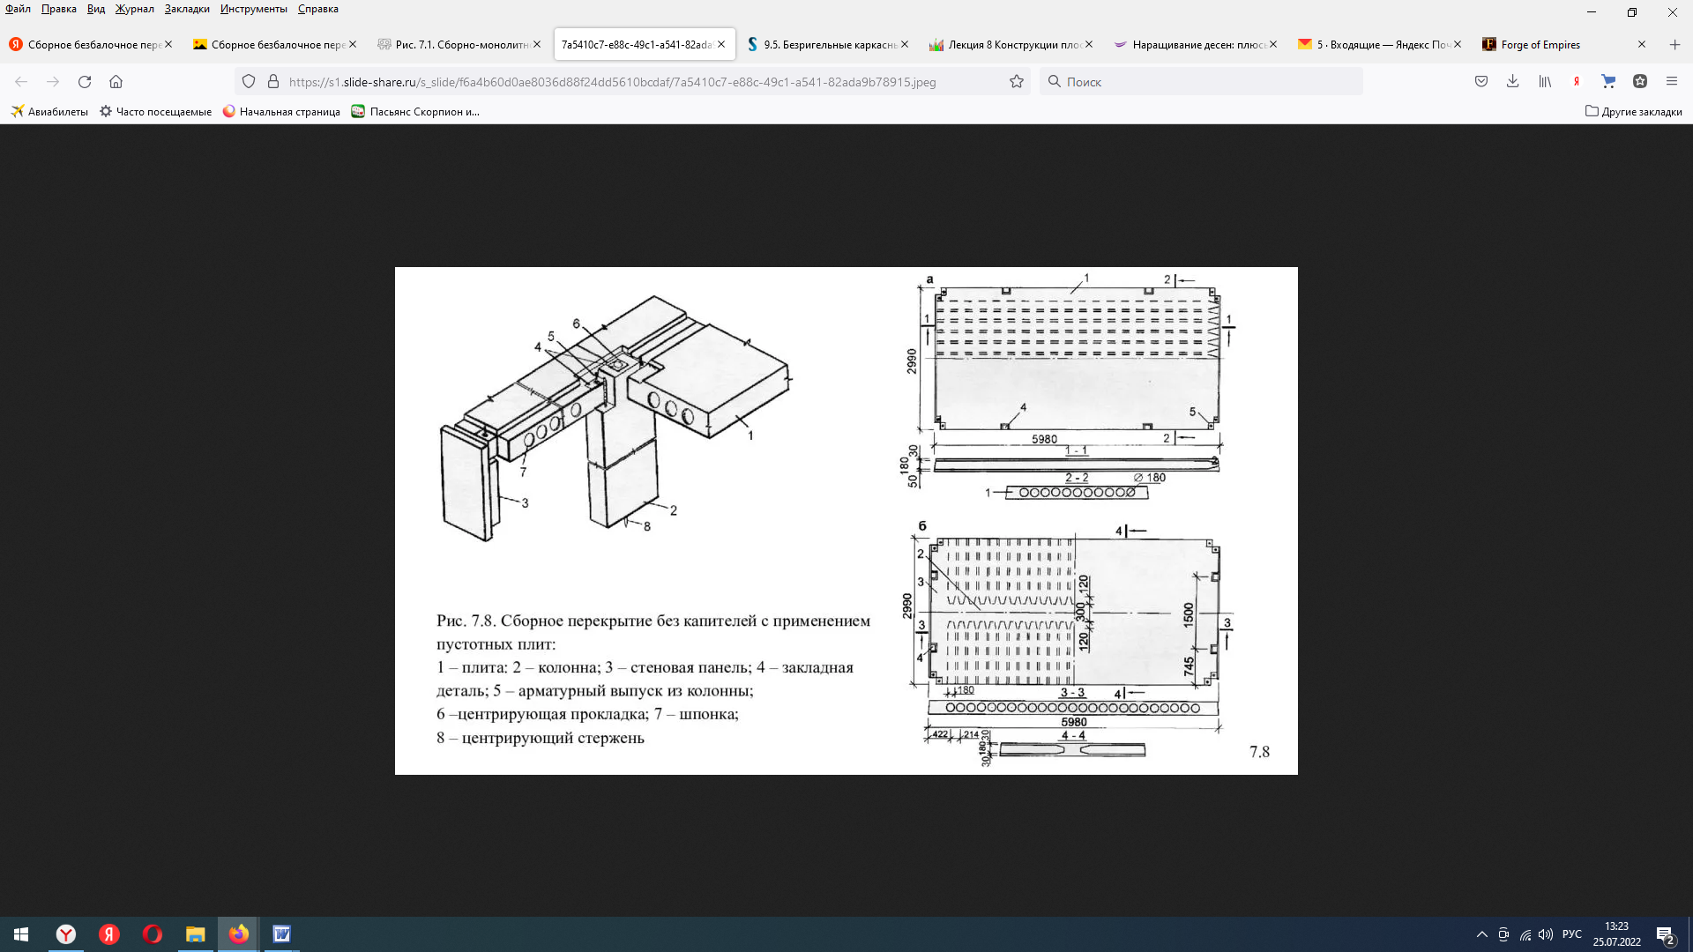Screen dimensions: 1693x952
Task: Open notification center
Action: click(1665, 934)
